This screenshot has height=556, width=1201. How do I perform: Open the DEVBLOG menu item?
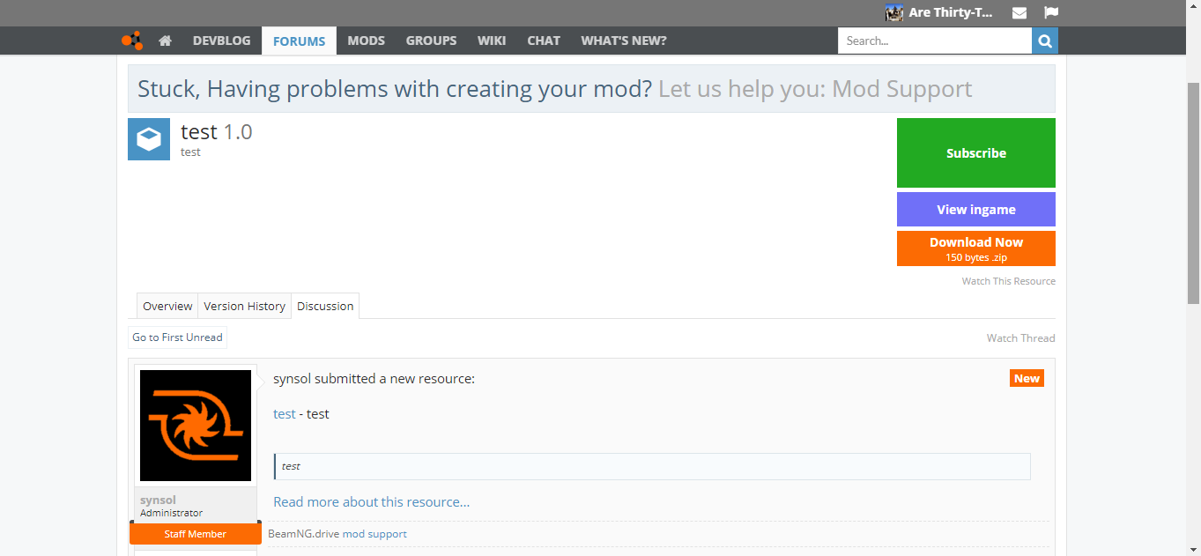[222, 41]
